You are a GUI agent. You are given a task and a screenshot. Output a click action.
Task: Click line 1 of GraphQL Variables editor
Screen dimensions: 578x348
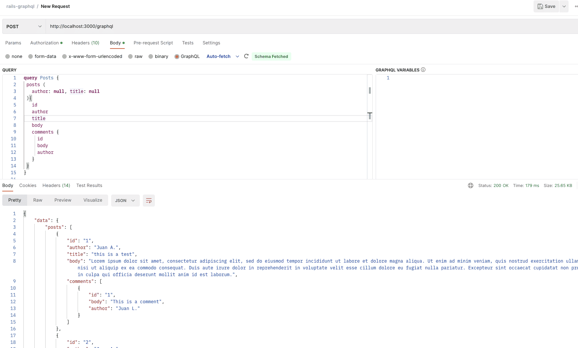coord(477,78)
